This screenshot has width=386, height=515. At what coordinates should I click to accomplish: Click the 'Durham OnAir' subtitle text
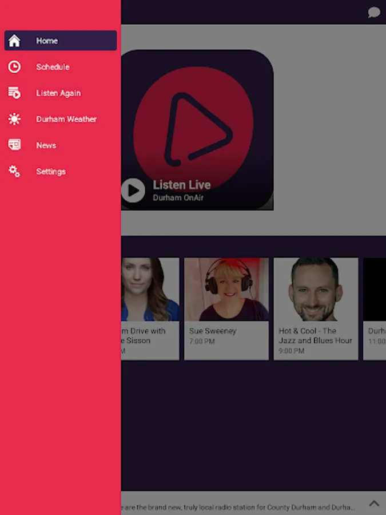[178, 197]
